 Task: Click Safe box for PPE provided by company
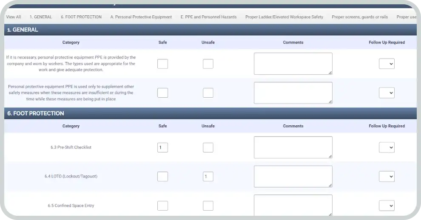(x=162, y=64)
